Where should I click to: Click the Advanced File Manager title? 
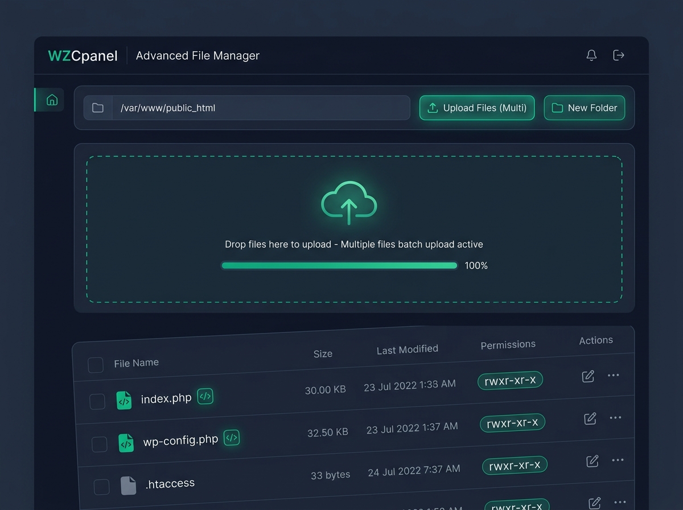198,55
